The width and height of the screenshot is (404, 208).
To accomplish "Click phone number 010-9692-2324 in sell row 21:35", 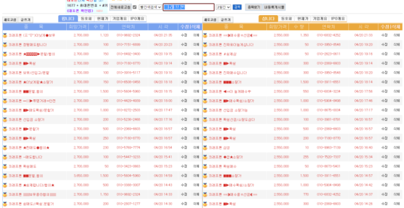I will point(128,35).
